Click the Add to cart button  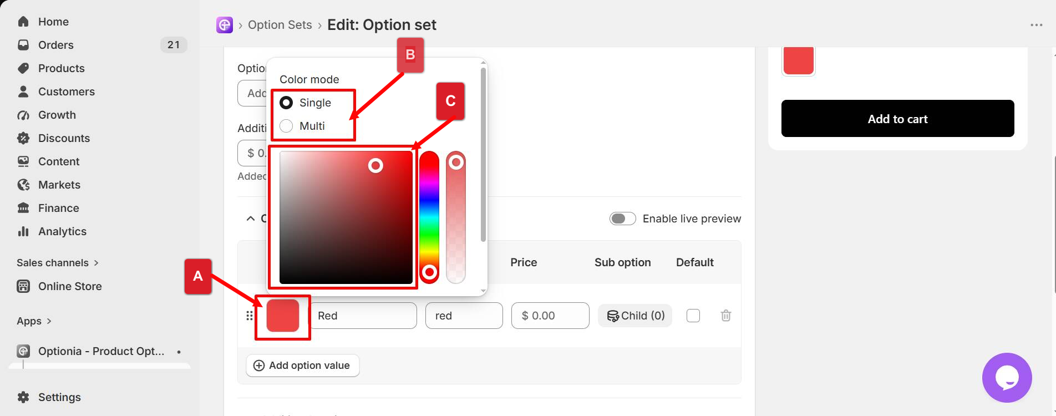(897, 119)
